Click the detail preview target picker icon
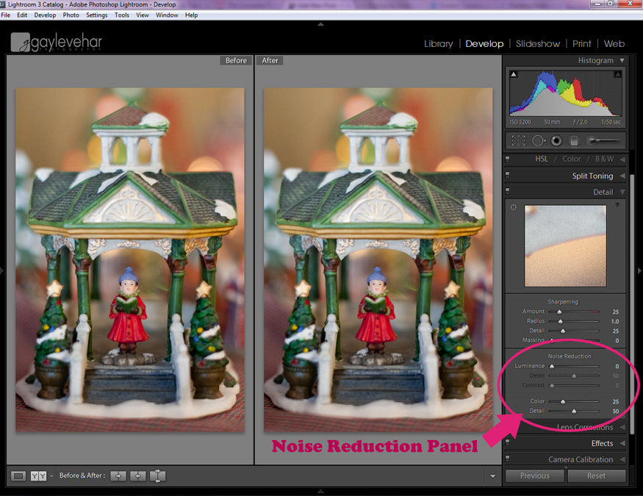Viewport: 643px width, 496px height. [x=514, y=207]
